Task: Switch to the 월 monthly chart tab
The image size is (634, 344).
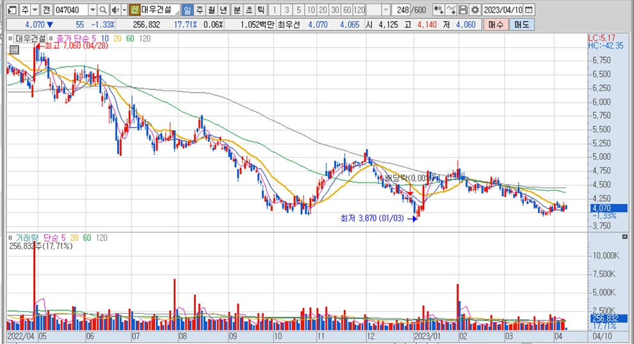Action: [x=211, y=10]
